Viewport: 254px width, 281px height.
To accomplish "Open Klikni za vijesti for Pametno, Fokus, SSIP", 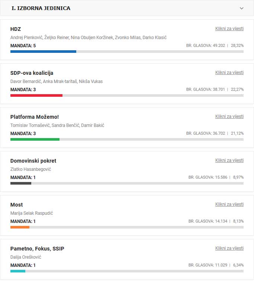I will 229,248.
